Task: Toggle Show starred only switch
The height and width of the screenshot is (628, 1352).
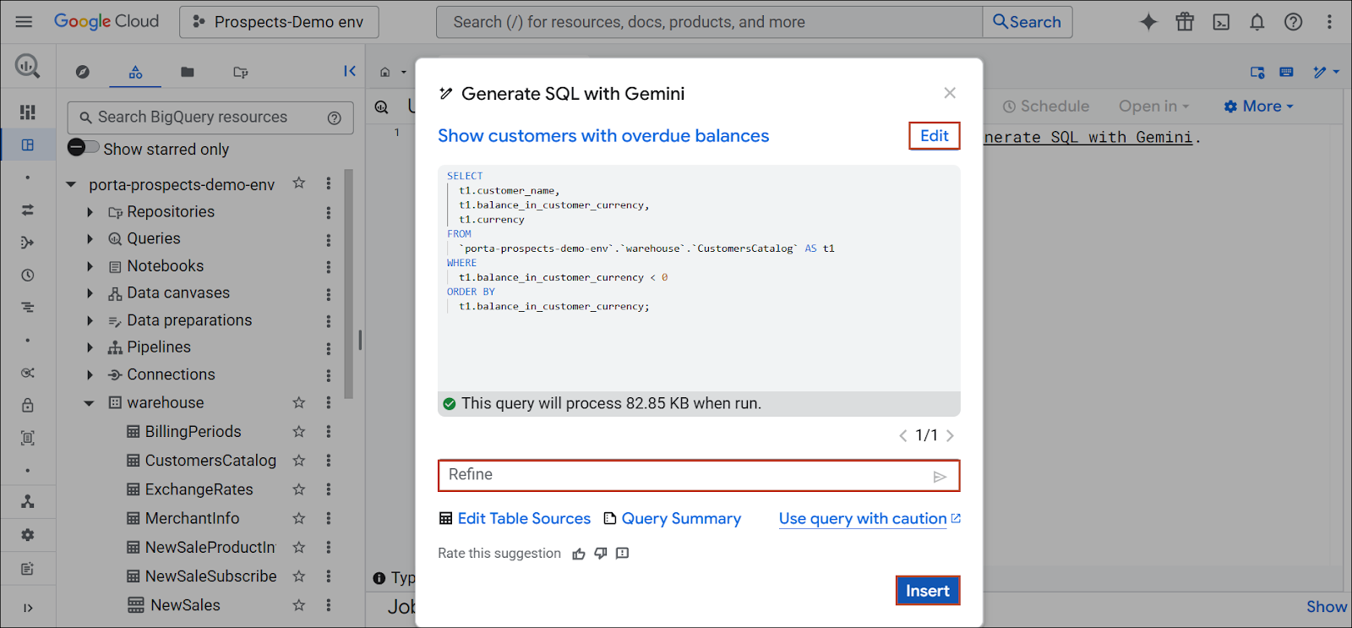Action: pyautogui.click(x=83, y=147)
